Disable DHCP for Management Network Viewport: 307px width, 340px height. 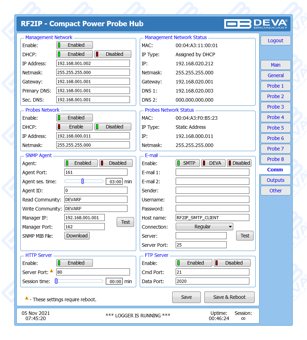[x=113, y=54]
